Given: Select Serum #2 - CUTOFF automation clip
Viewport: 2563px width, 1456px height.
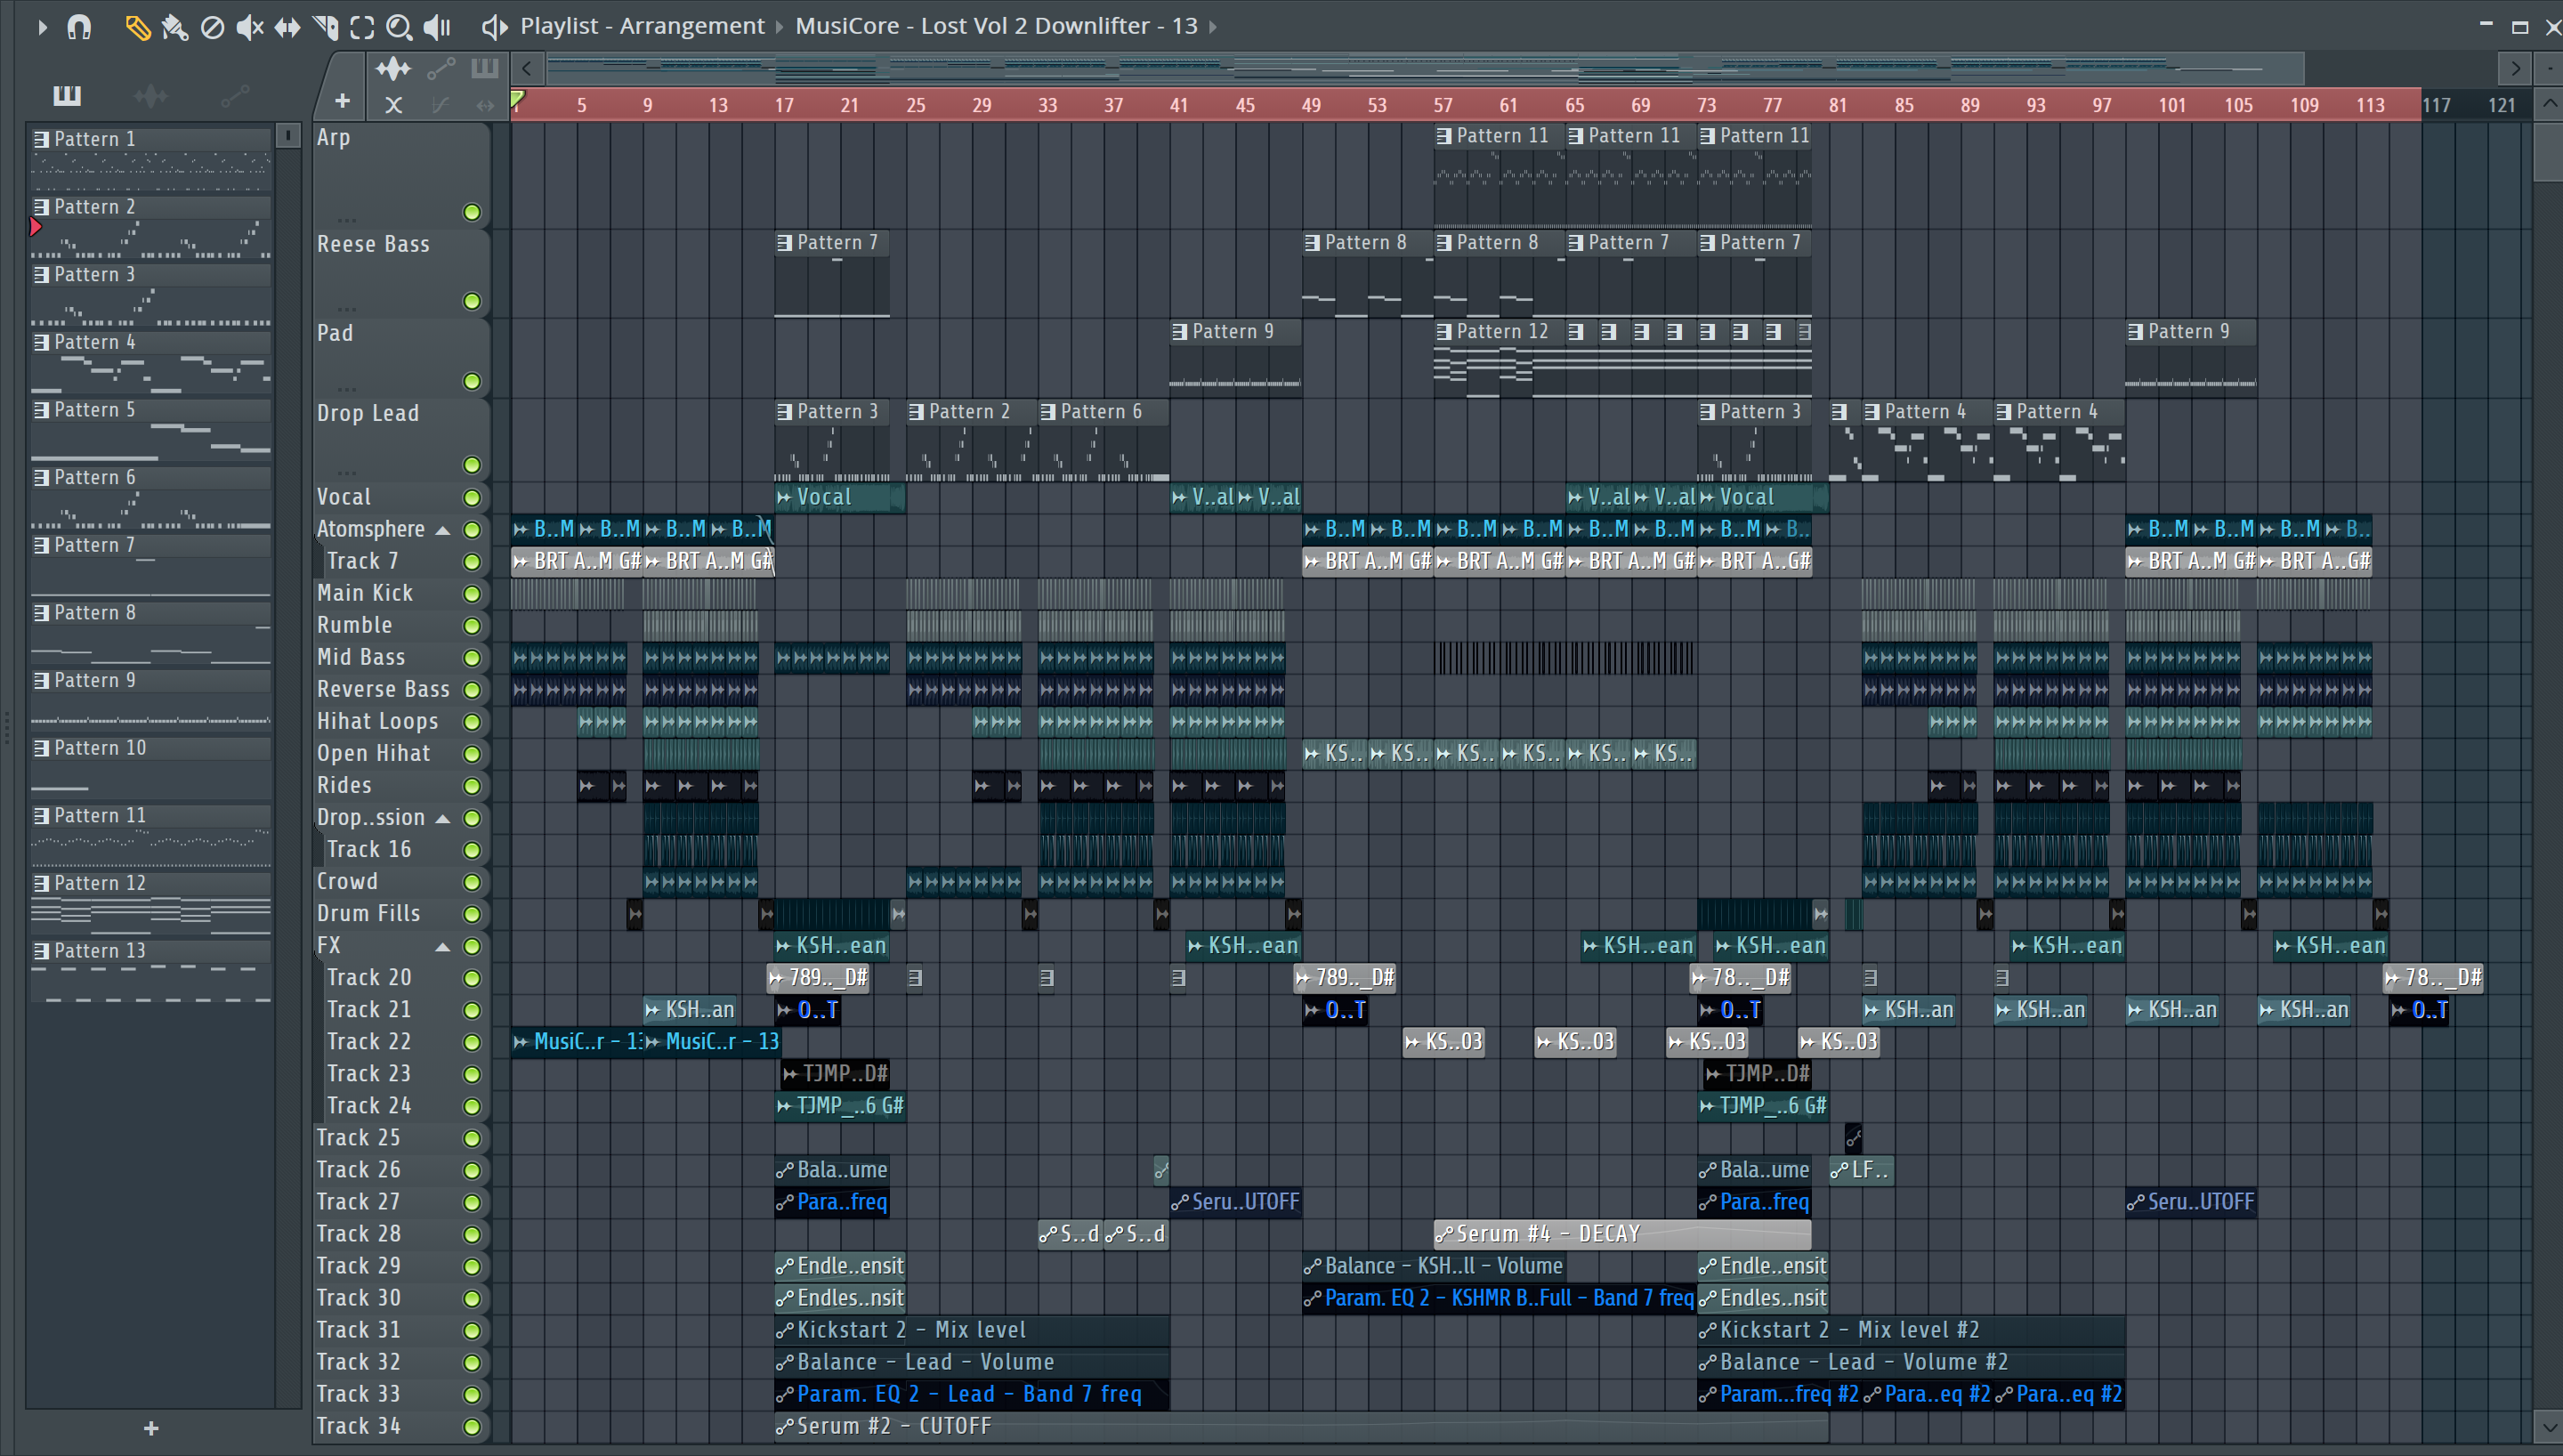Looking at the screenshot, I should tap(1300, 1427).
